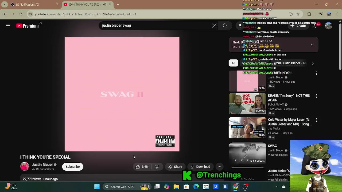Open Dropbox from the taskbar
Screen dimensions: 342x192
point(216,187)
